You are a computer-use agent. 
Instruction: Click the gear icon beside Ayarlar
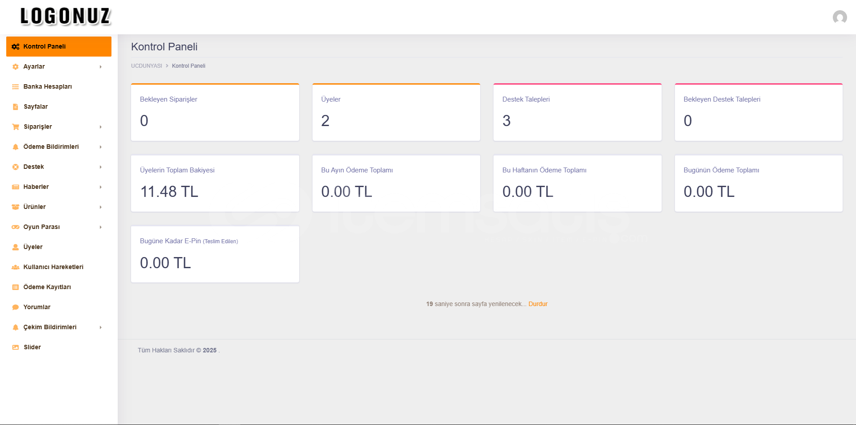pos(16,67)
